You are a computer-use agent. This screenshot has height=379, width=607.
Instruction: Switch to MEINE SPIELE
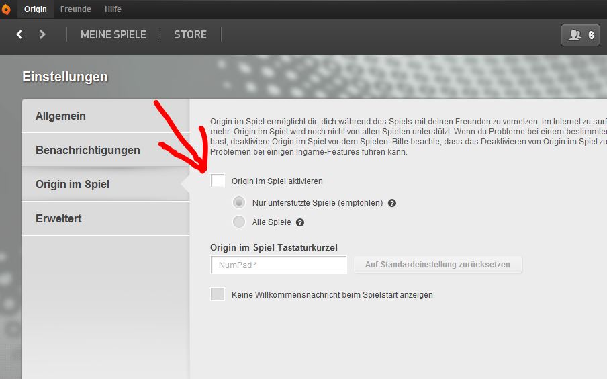point(113,34)
